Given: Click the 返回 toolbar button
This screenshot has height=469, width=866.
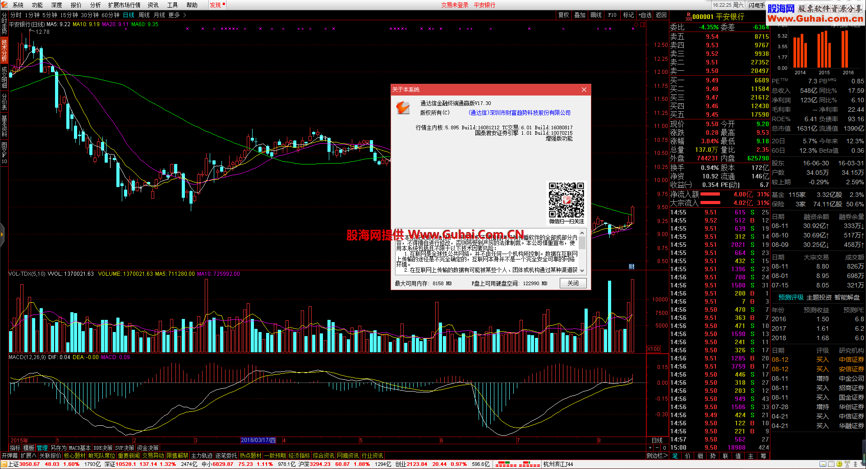Looking at the screenshot, I should (x=661, y=15).
